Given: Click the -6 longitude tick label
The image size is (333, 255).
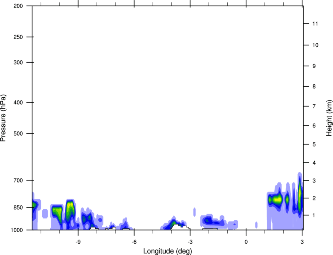Looking at the screenshot, I should [x=134, y=242].
